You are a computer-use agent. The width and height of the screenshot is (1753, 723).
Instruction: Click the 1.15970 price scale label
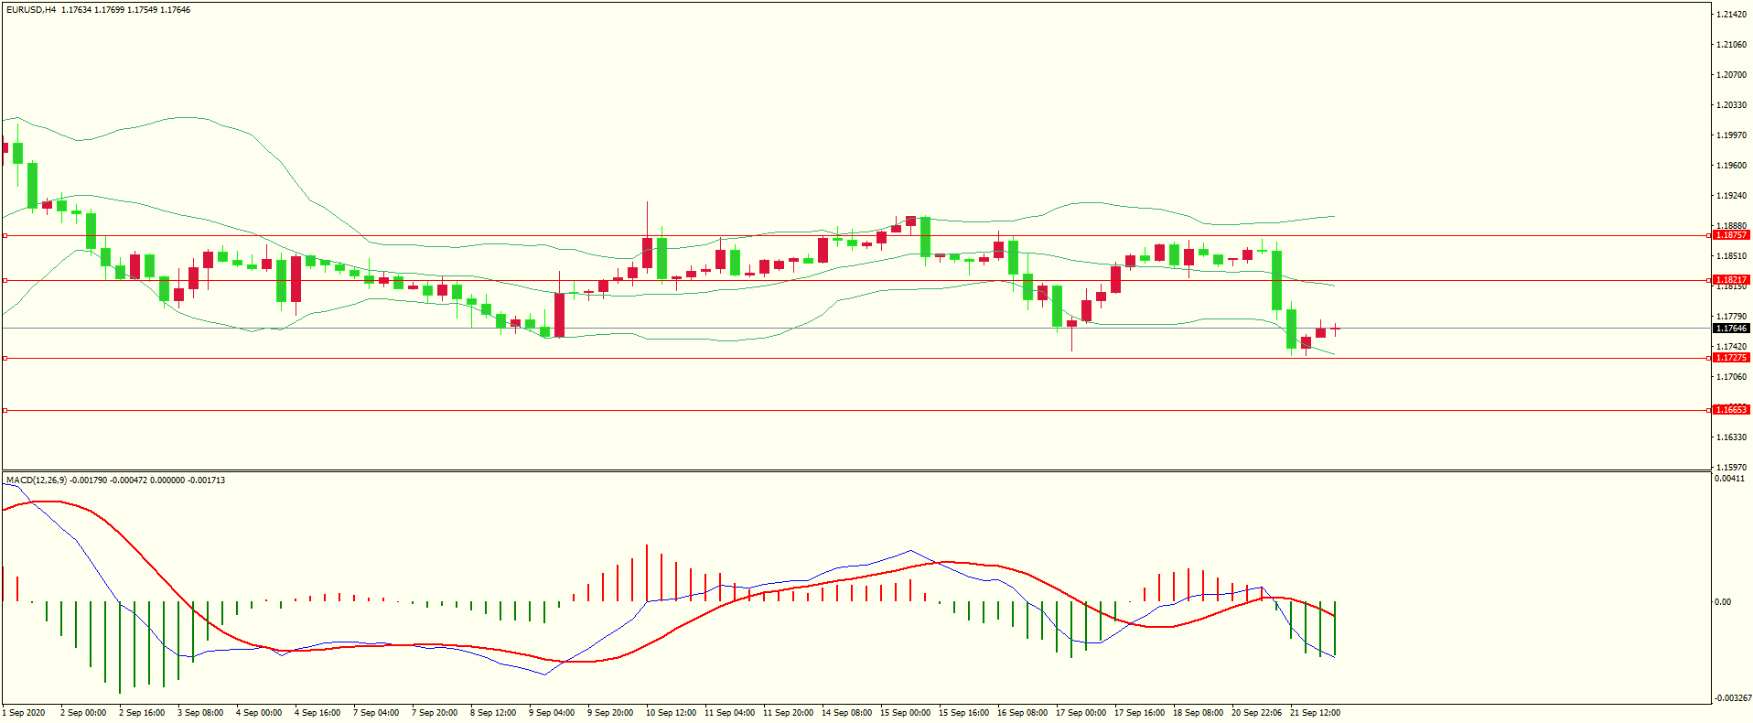(1732, 468)
